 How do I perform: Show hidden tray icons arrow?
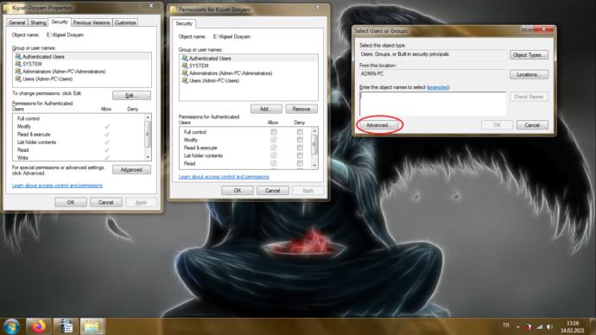click(517, 326)
